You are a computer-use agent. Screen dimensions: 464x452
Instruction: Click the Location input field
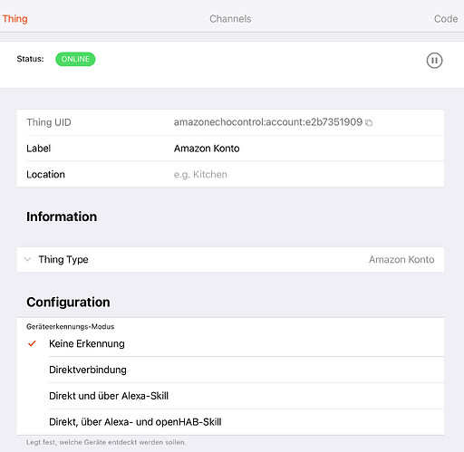point(308,174)
